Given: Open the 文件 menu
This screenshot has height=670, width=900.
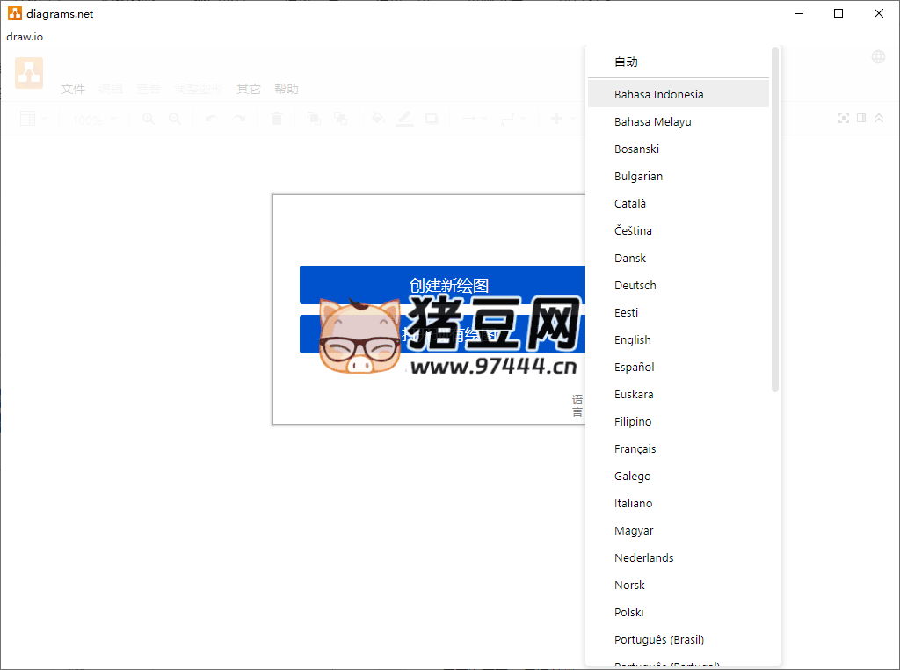Looking at the screenshot, I should click(x=73, y=88).
